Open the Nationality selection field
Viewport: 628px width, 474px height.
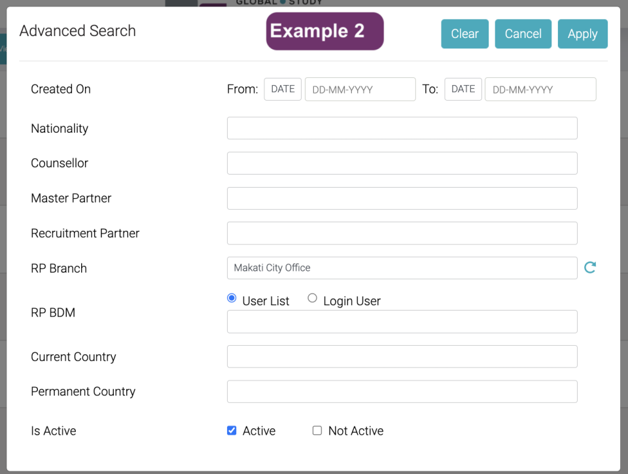(402, 128)
